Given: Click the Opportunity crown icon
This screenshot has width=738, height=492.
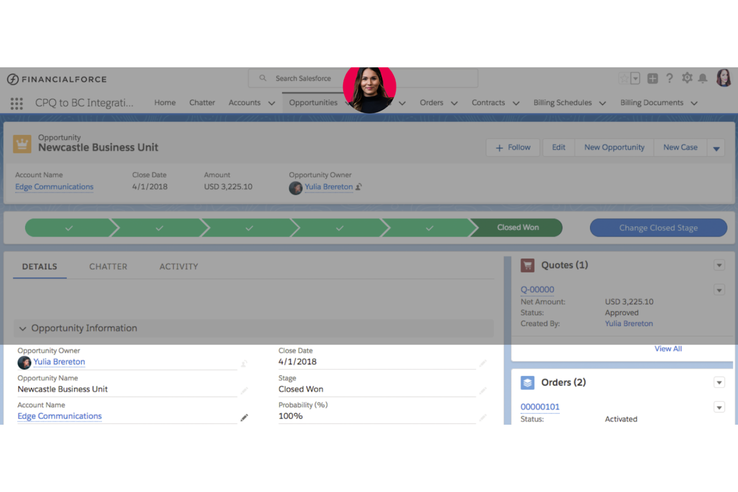Looking at the screenshot, I should click(22, 144).
